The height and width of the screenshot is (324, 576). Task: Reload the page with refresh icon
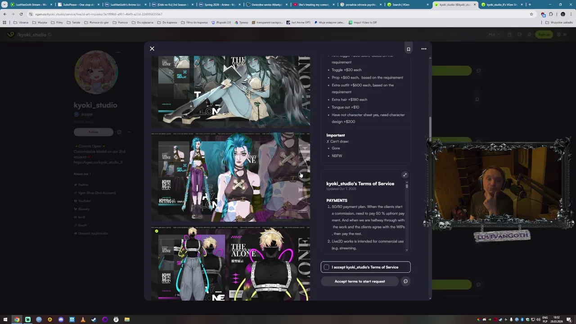click(x=21, y=14)
